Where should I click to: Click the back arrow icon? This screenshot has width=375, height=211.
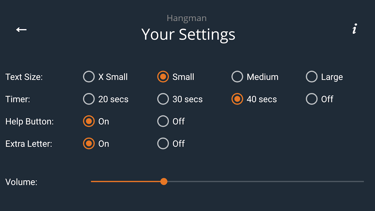click(21, 30)
